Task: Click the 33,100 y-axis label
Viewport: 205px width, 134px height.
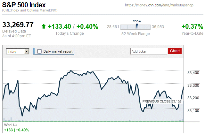Action: [x=193, y=111]
